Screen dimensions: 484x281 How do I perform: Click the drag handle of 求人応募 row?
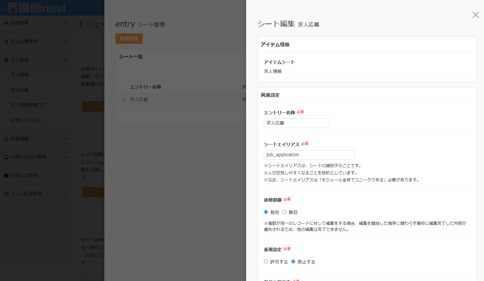pyautogui.click(x=124, y=100)
